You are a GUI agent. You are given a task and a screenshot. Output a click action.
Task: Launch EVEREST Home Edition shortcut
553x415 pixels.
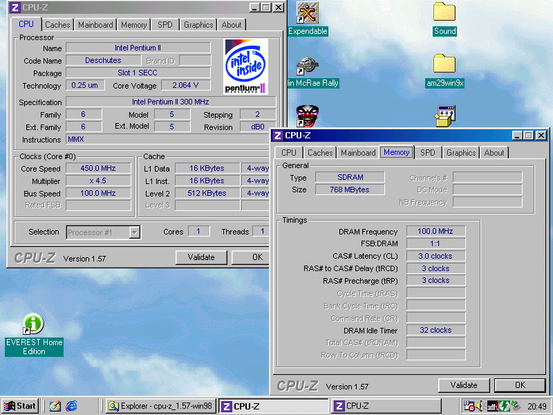tap(33, 324)
